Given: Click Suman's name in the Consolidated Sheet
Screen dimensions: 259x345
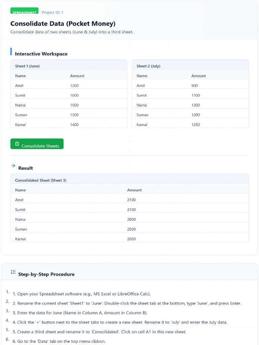Looking at the screenshot, I should pos(21,229).
